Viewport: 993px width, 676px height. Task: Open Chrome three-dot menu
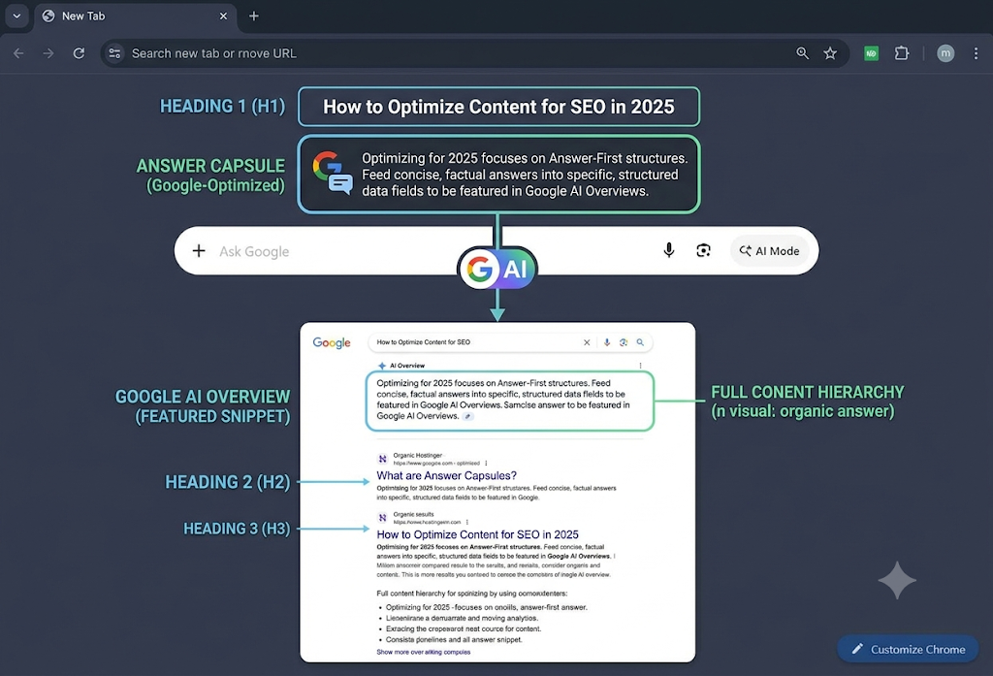tap(976, 53)
